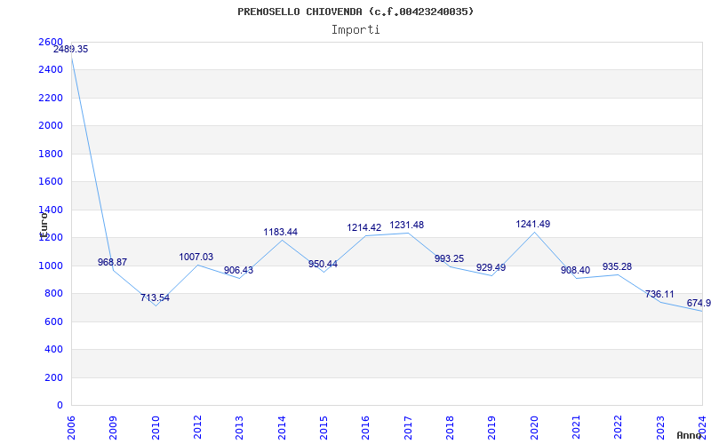Select the 906.43 data label
The width and height of the screenshot is (711, 444).
[238, 271]
